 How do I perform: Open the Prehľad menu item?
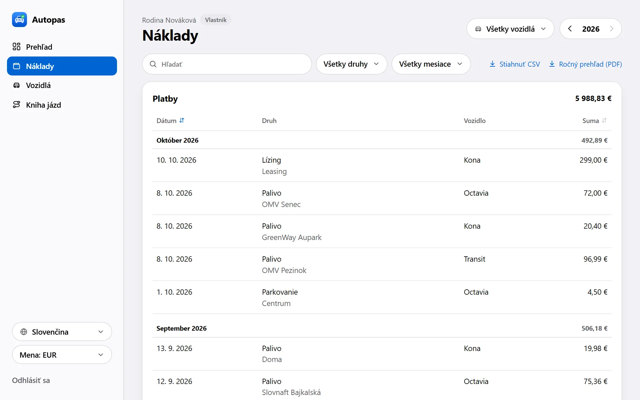62,47
